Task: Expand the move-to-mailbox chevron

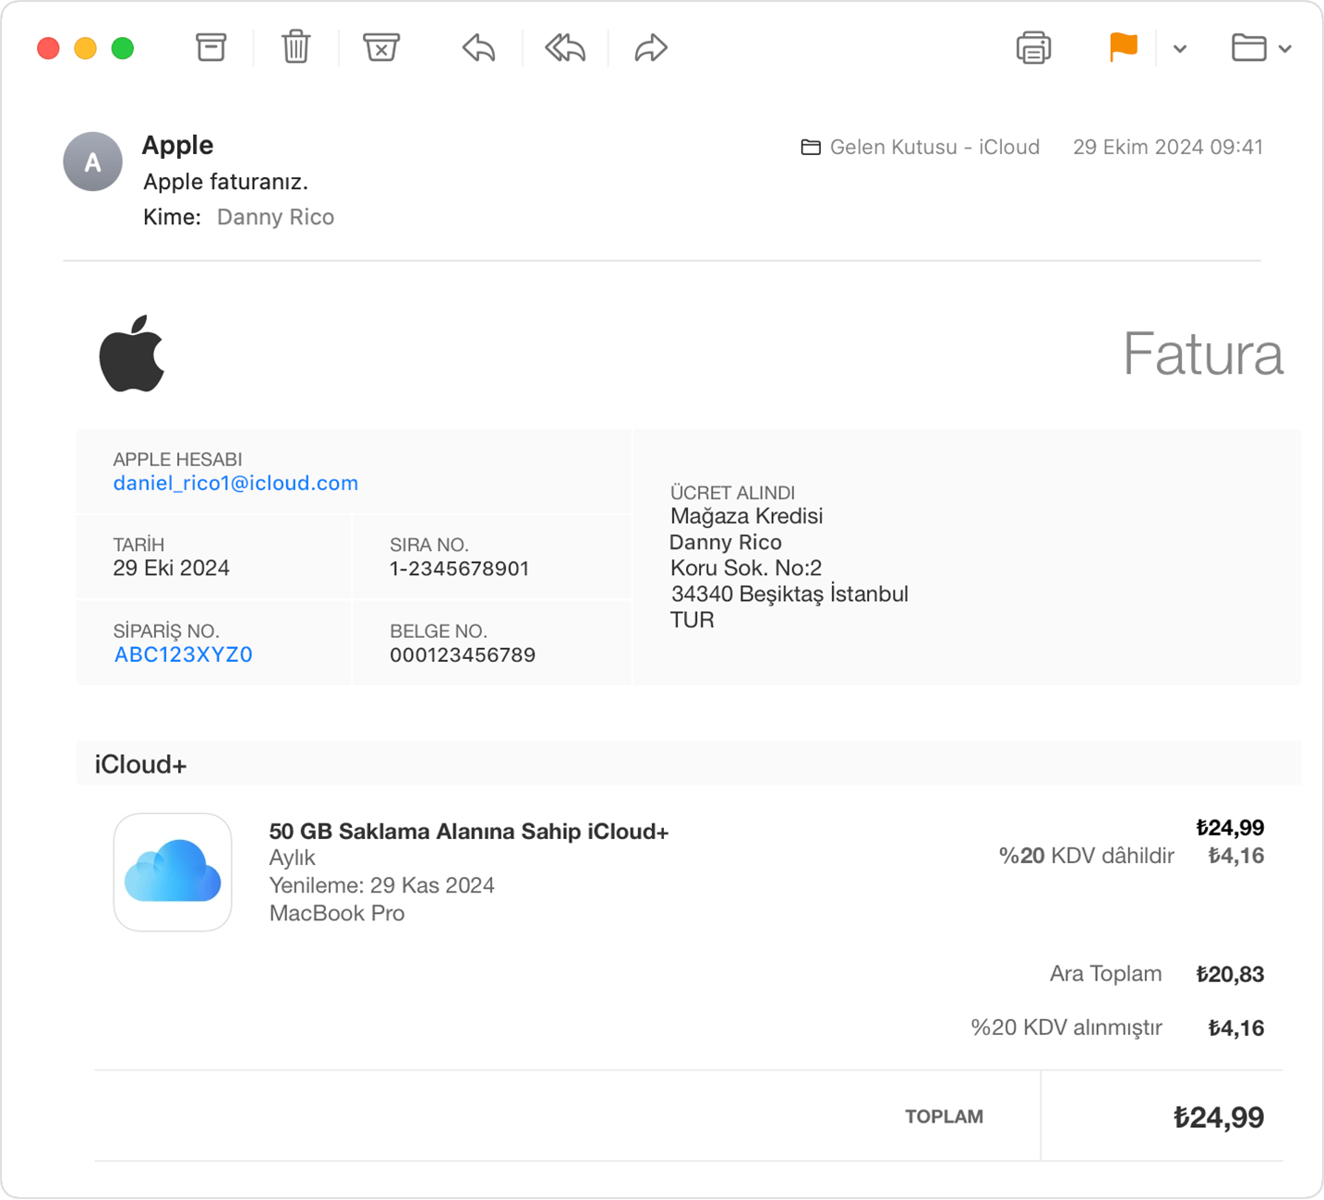Action: (1285, 49)
